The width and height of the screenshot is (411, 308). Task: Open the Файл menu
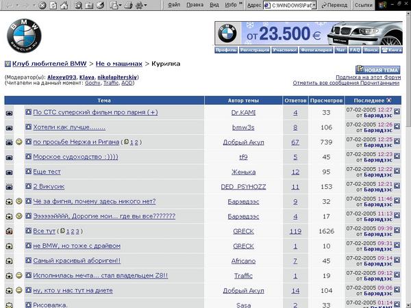point(174,5)
